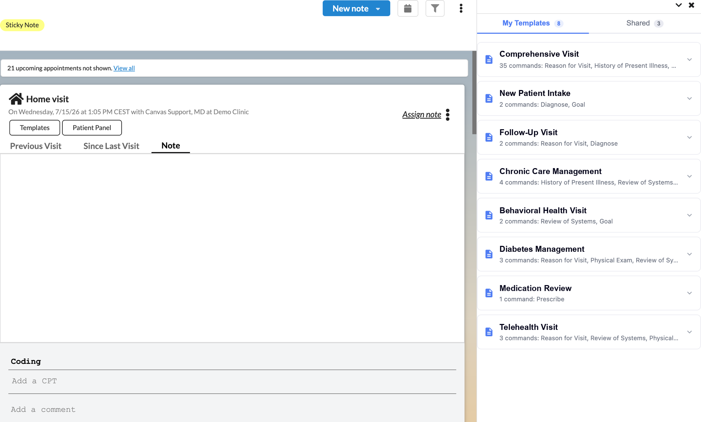701x422 pixels.
Task: Click the Patient Panel button
Action: click(92, 127)
